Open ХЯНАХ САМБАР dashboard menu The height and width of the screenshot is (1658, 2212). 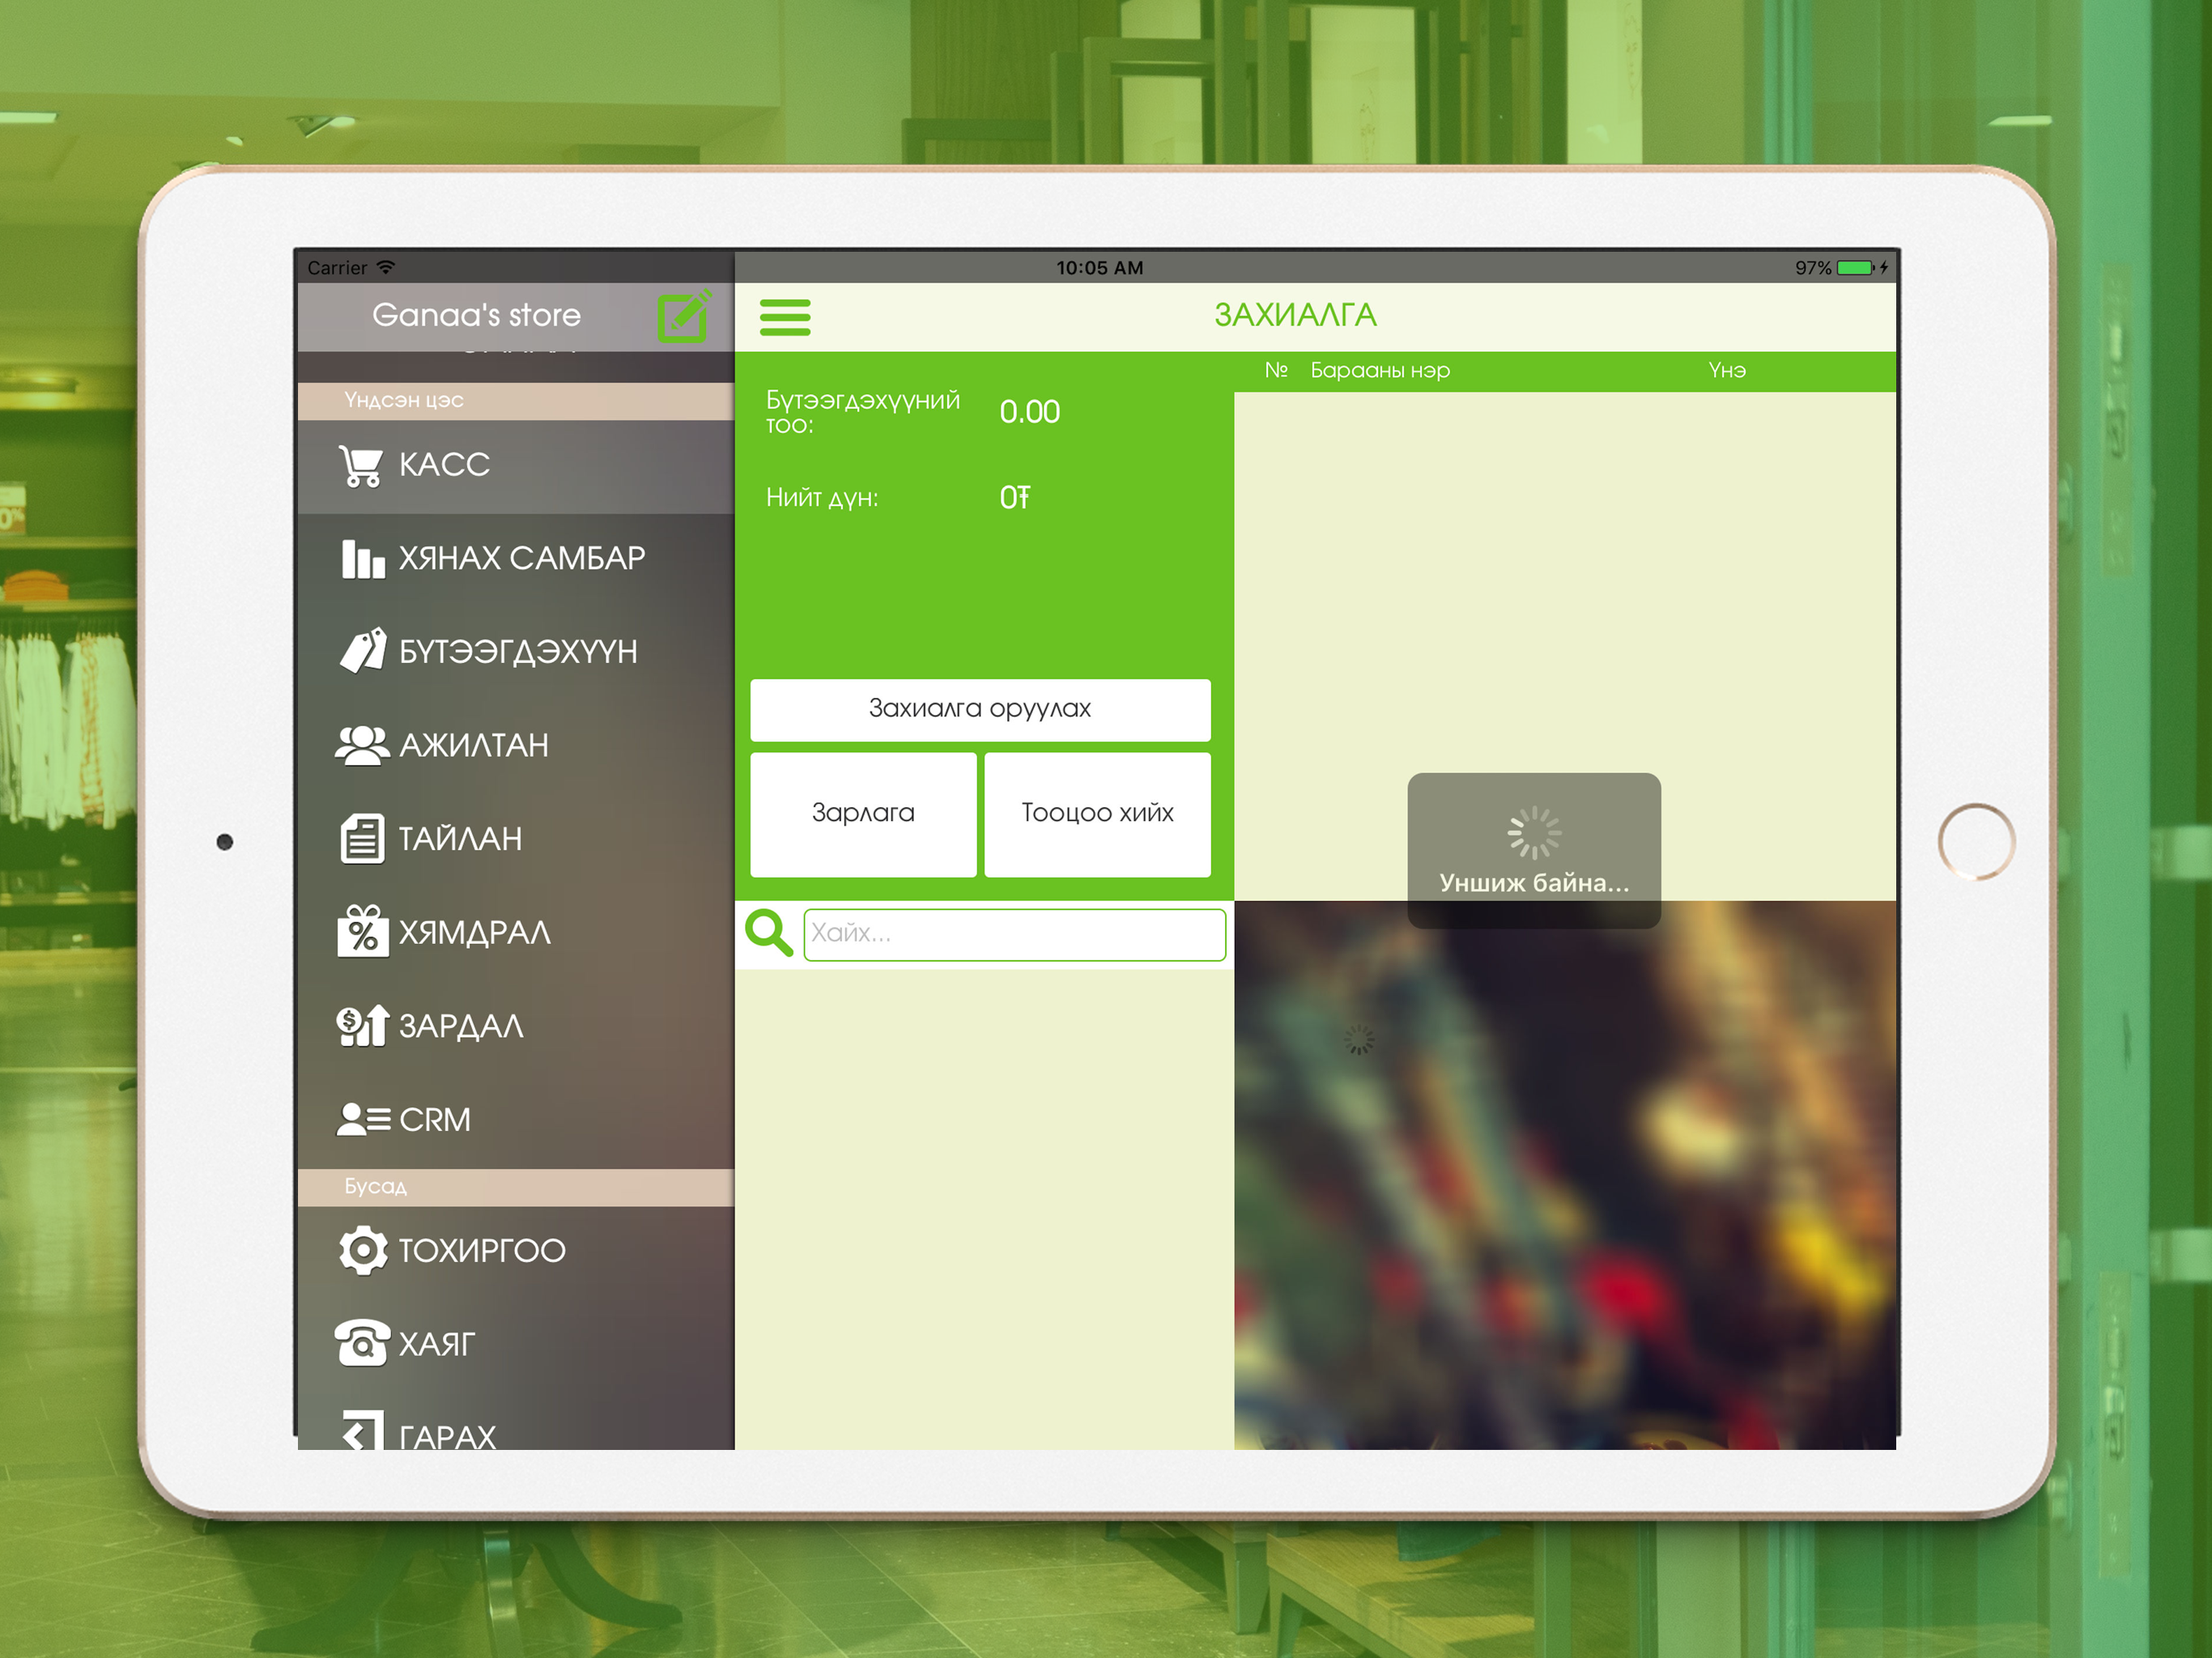tap(516, 559)
